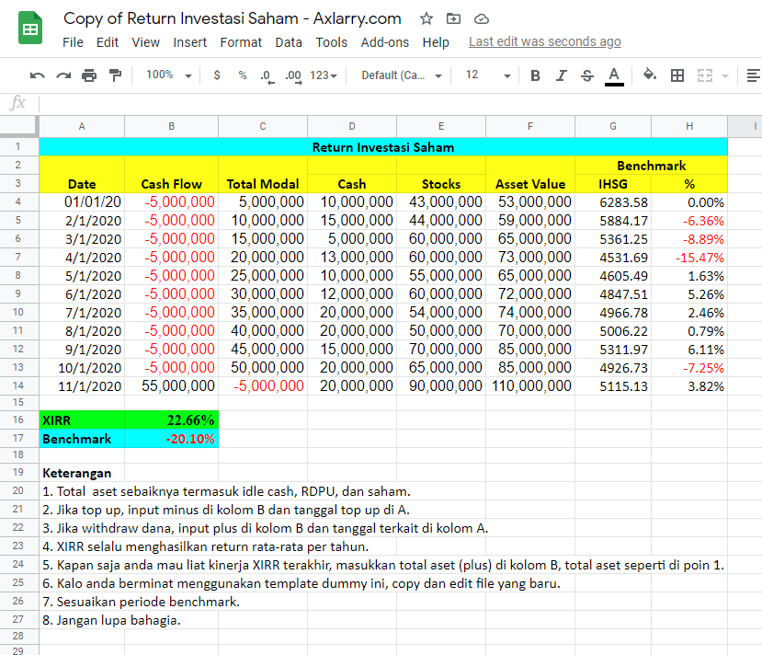Open the Add-ons menu
This screenshot has height=655, width=762.
(384, 42)
